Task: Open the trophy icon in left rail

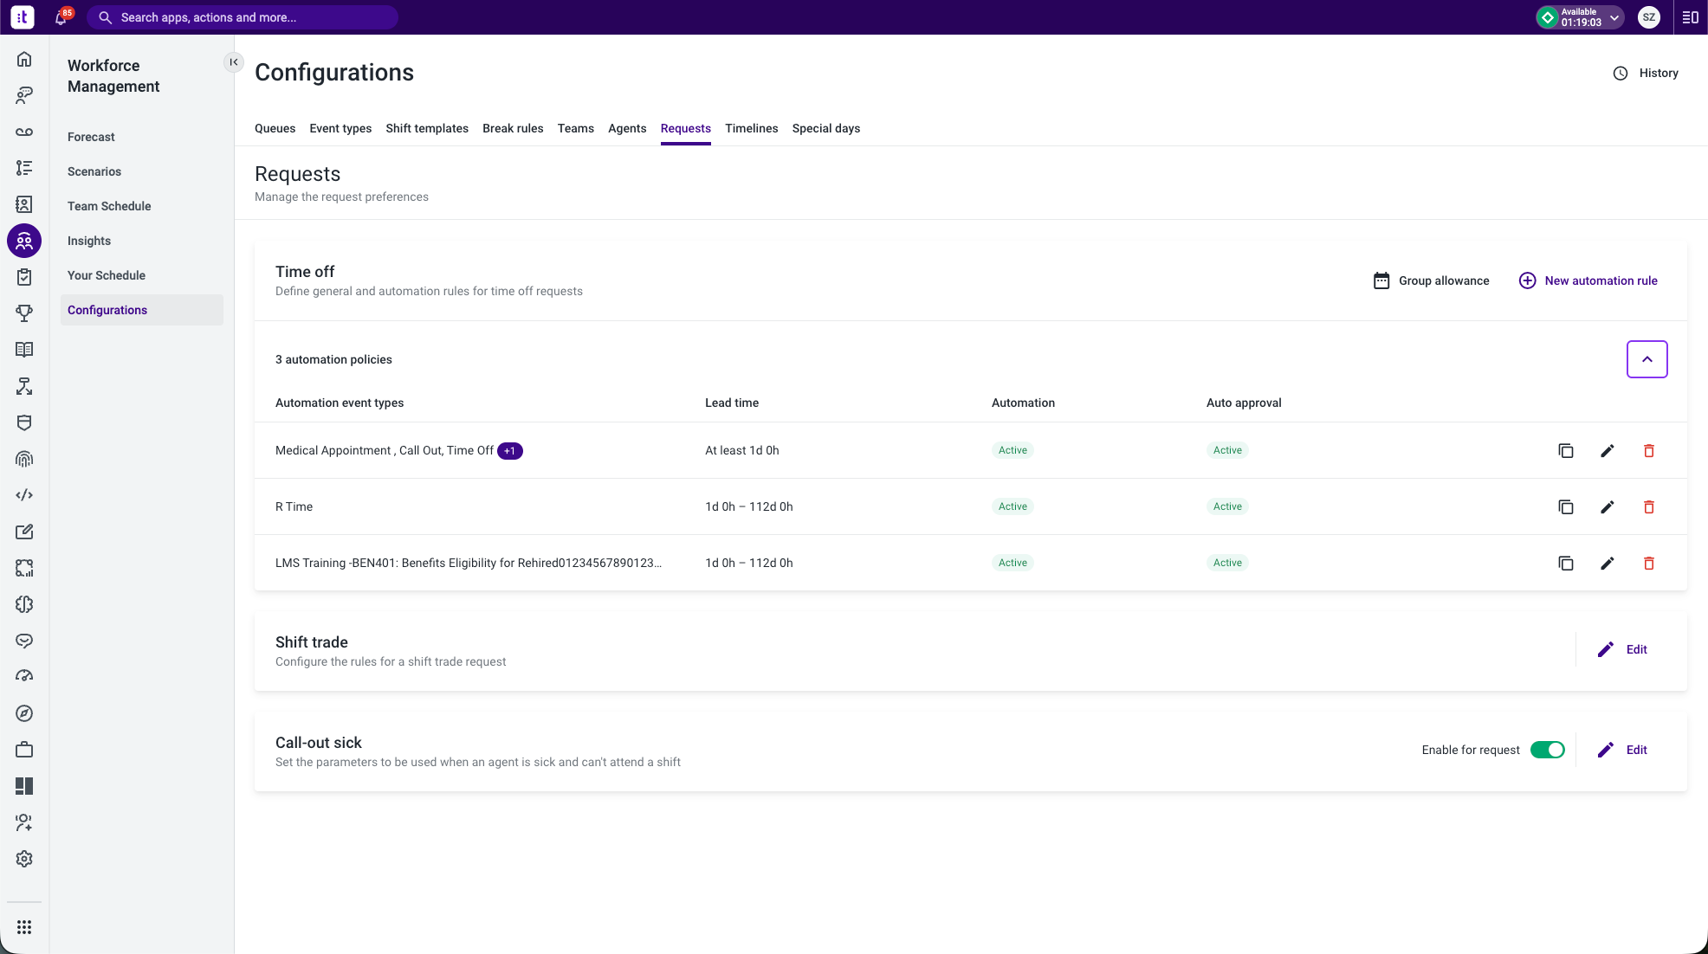Action: click(24, 313)
